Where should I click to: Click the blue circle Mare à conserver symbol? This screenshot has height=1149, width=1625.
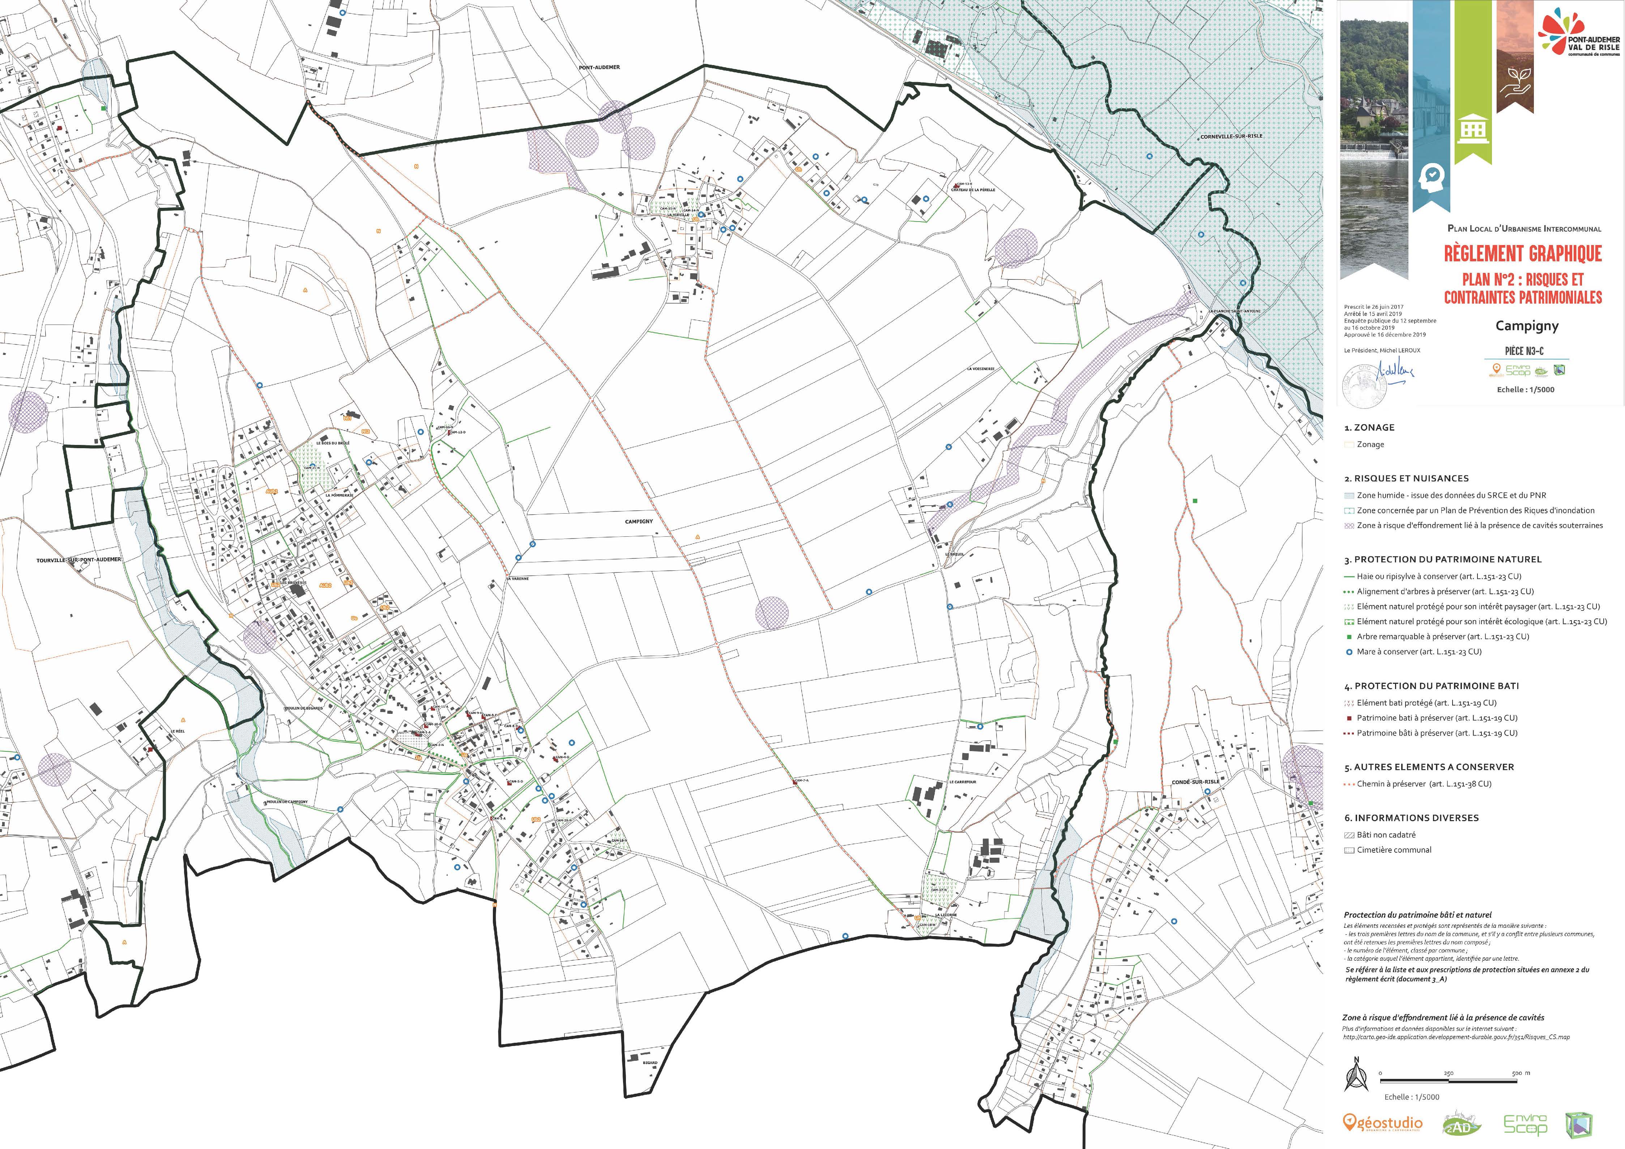pos(1350,652)
